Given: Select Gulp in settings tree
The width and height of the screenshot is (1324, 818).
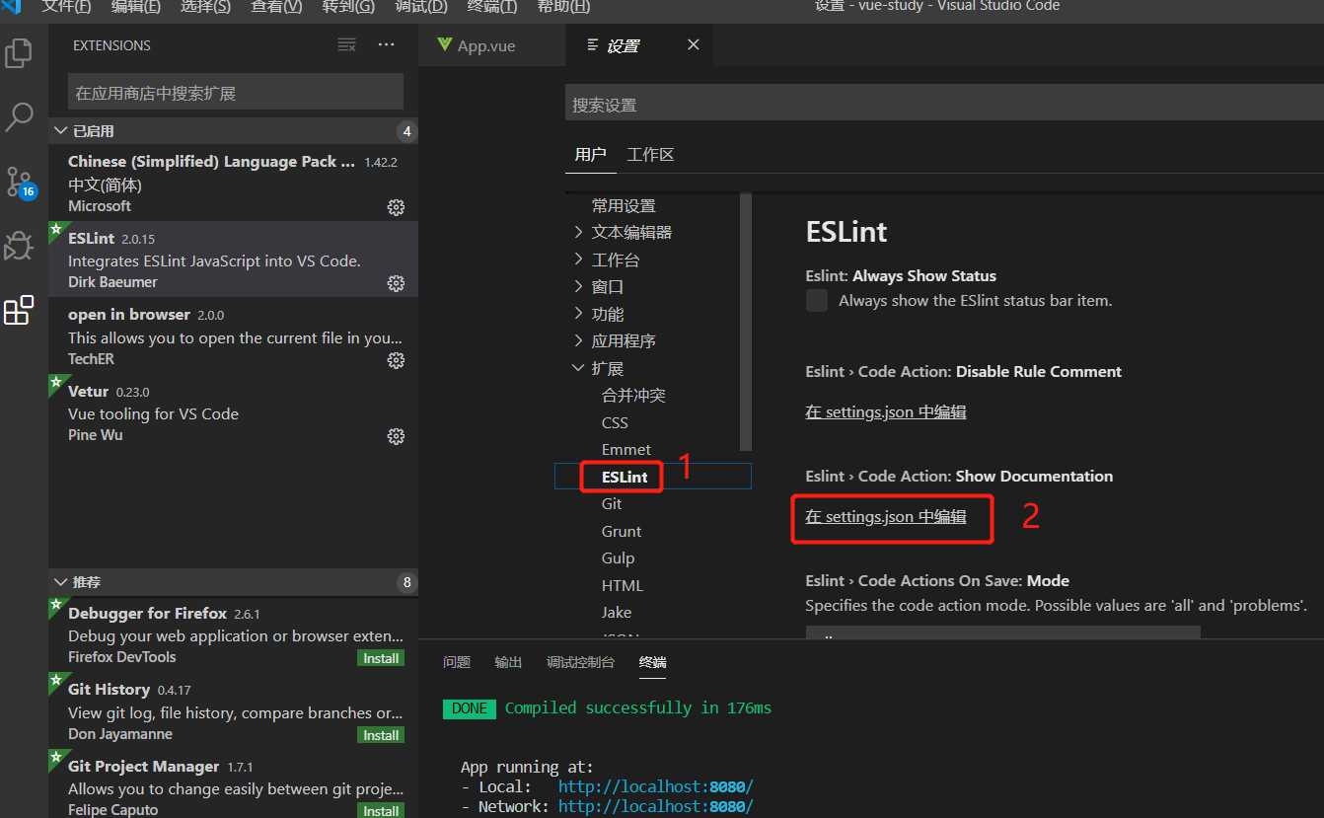Looking at the screenshot, I should tap(618, 558).
